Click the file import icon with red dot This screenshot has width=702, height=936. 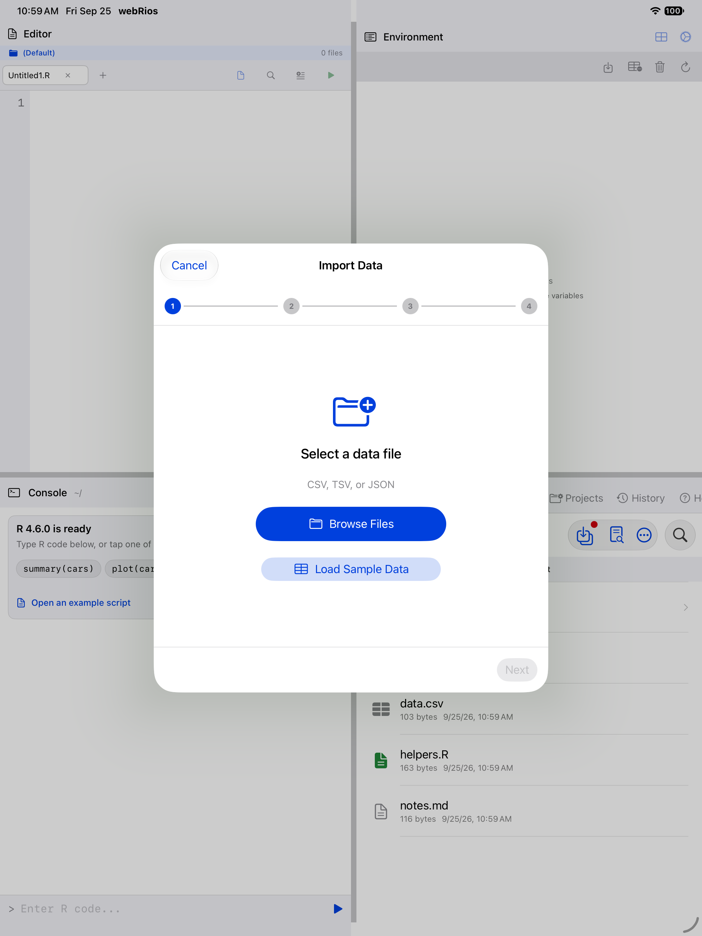pyautogui.click(x=585, y=535)
